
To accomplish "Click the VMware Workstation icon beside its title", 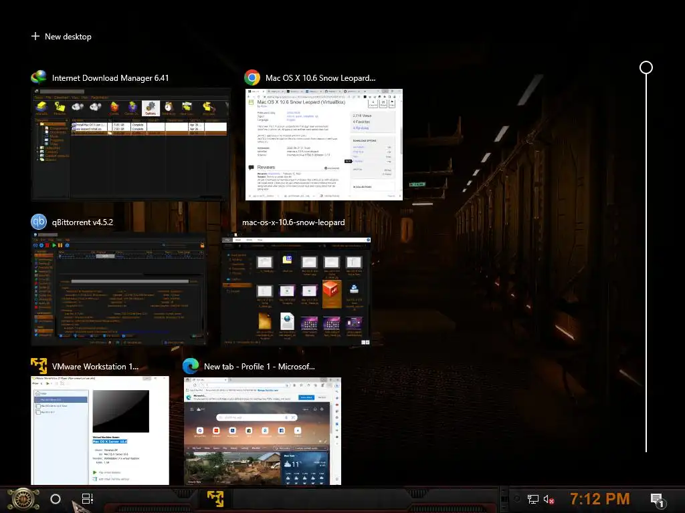I will [x=39, y=366].
